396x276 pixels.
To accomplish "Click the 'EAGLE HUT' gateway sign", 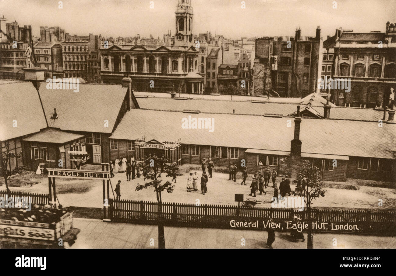I will 78,174.
